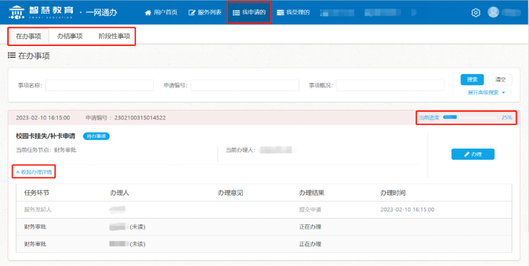Viewport: 529px width, 266px height.
Task: Click the 事项概况 input field
Action: click(389, 85)
